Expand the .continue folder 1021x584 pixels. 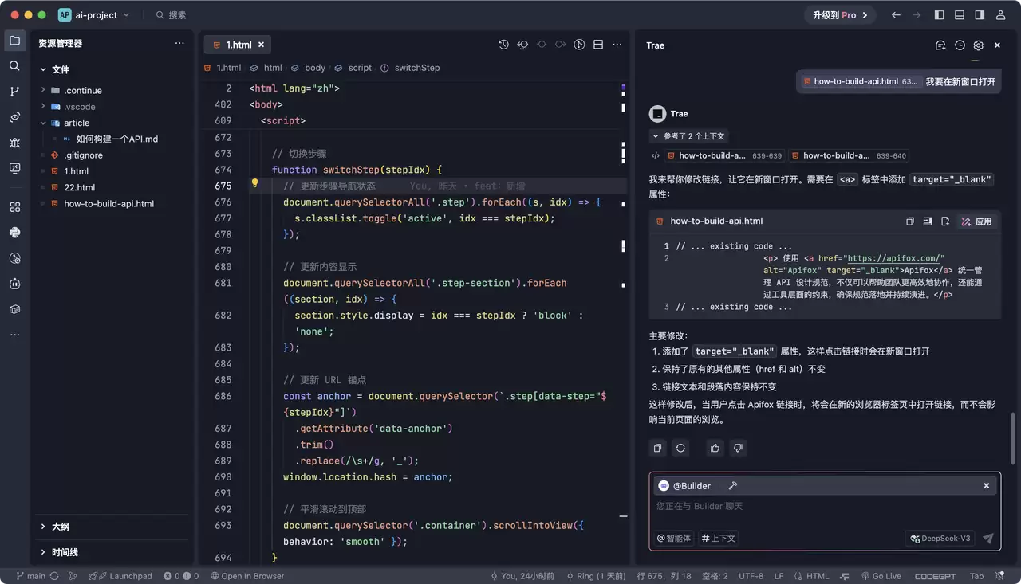coord(43,91)
